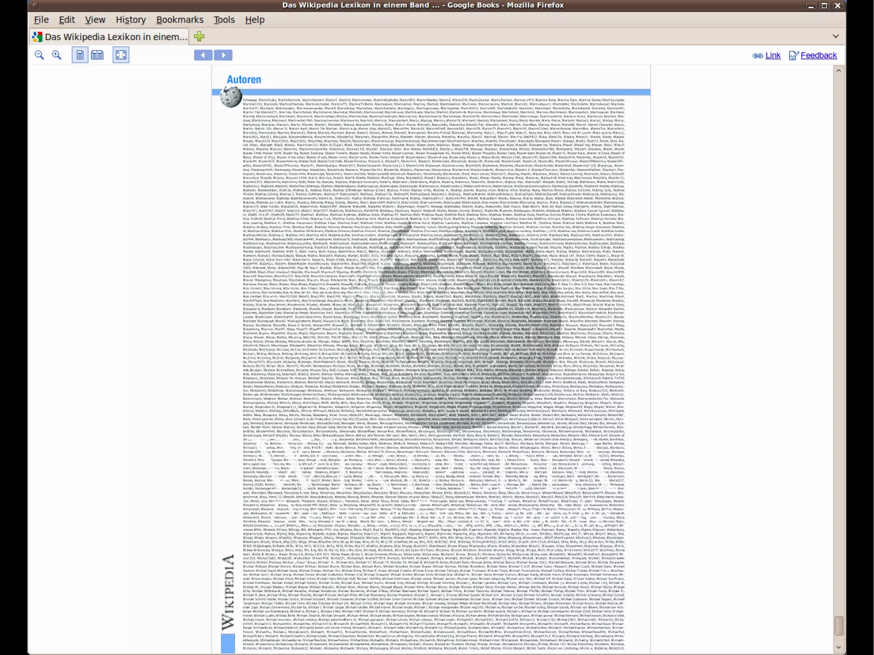This screenshot has width=874, height=655.
Task: Click the Feedback pencil icon
Action: (793, 55)
